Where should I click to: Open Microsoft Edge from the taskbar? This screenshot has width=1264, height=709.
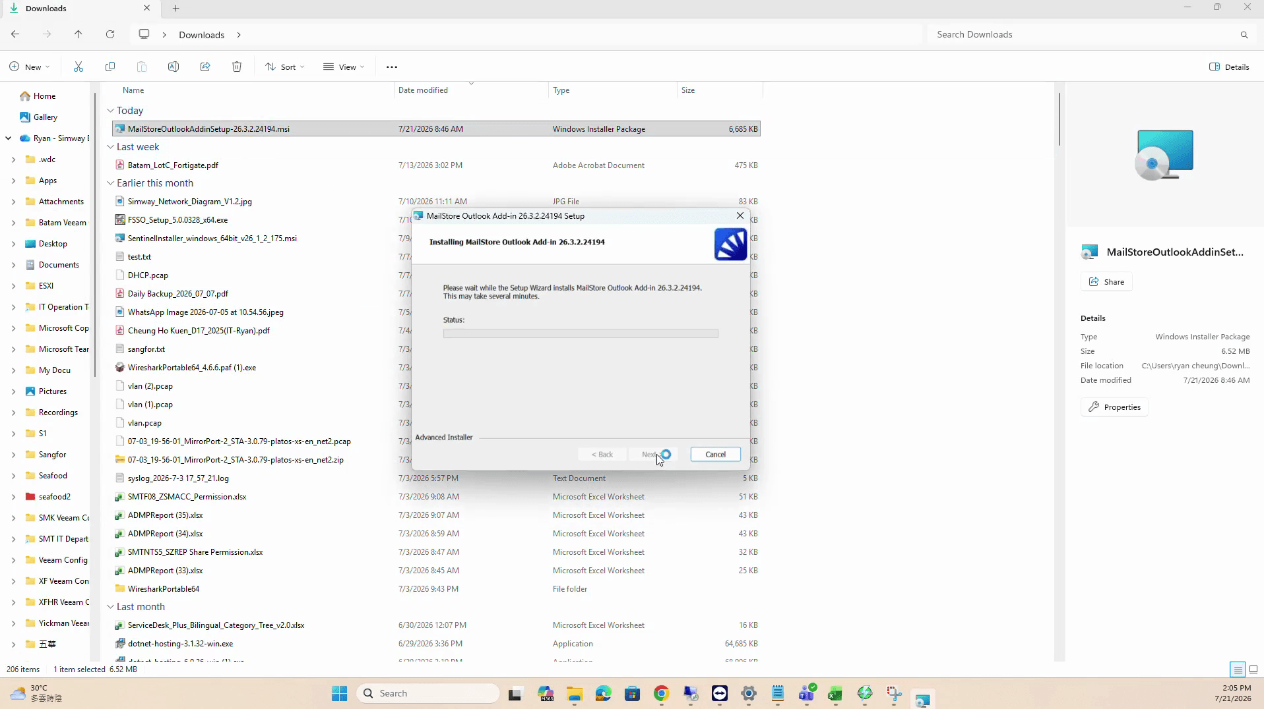pyautogui.click(x=604, y=693)
